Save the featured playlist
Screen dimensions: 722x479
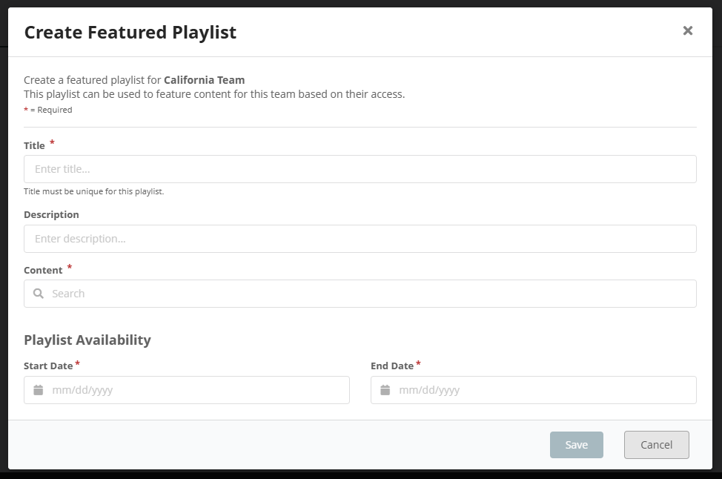(576, 445)
